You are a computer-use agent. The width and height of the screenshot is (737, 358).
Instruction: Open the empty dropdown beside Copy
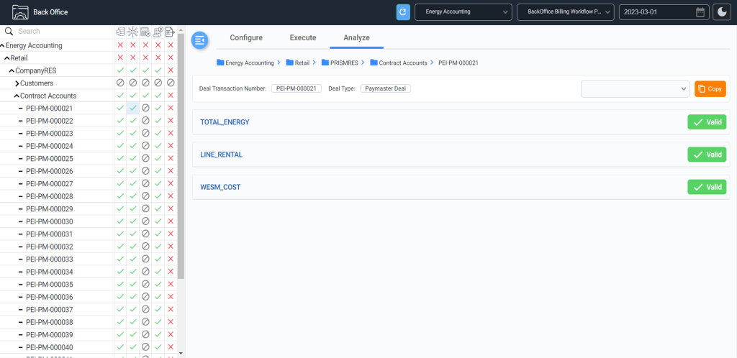tap(635, 88)
